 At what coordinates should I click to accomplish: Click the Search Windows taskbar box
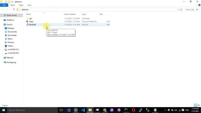[x=32, y=110]
